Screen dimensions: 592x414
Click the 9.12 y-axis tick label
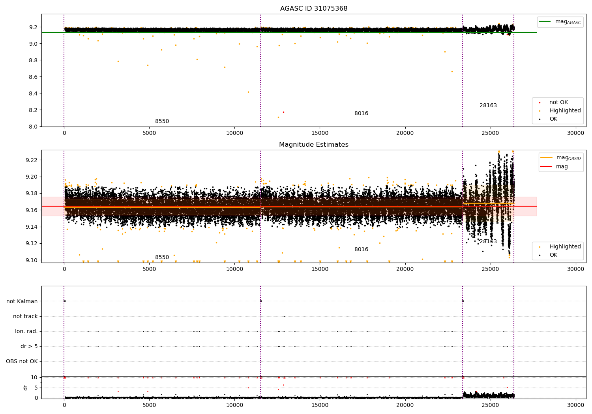point(32,243)
